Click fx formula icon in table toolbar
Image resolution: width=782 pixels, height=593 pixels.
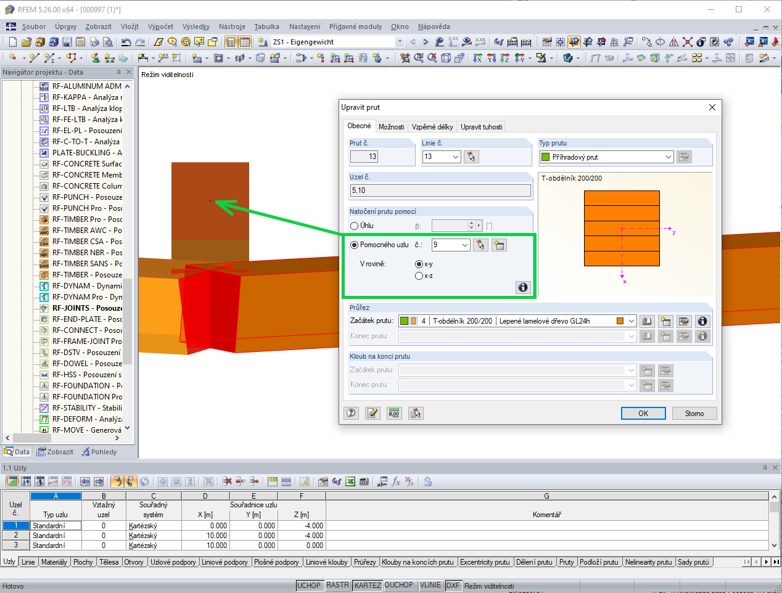(396, 481)
